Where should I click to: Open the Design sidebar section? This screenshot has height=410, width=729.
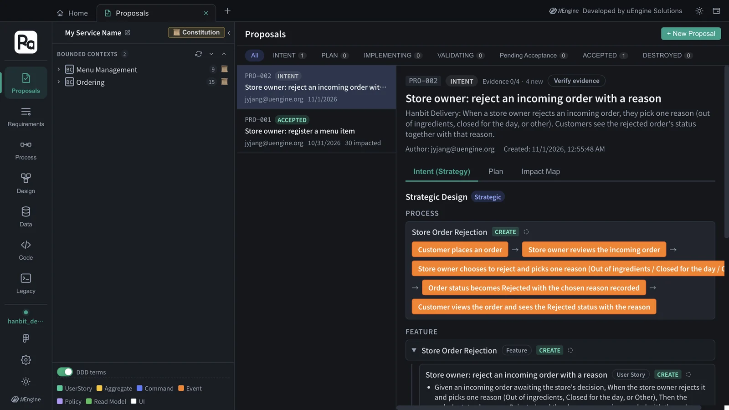(x=26, y=184)
